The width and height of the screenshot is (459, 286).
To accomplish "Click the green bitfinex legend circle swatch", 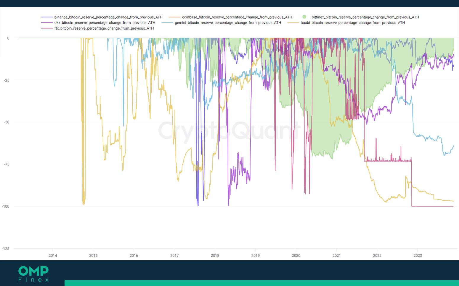I will (x=304, y=17).
